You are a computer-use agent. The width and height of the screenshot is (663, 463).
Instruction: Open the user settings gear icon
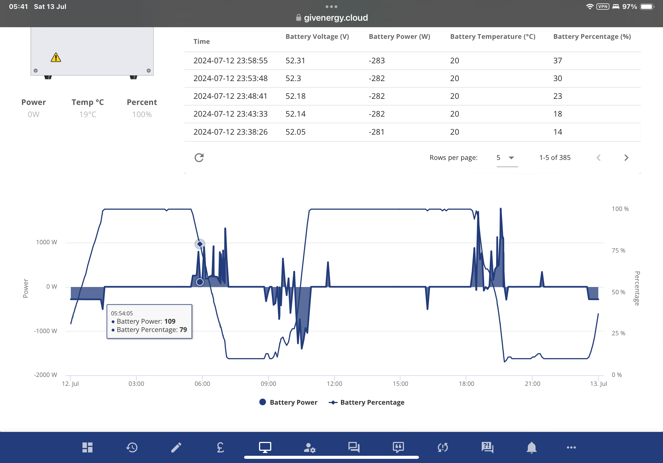click(x=310, y=448)
